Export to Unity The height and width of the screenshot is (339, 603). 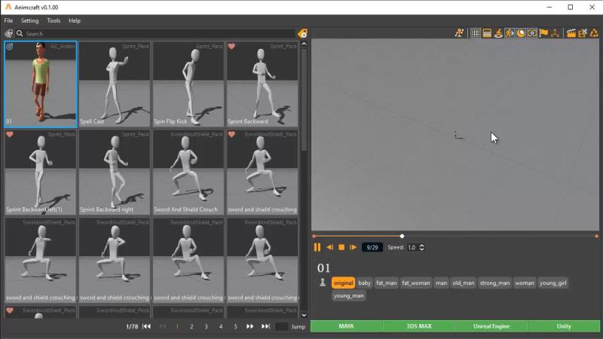click(564, 326)
